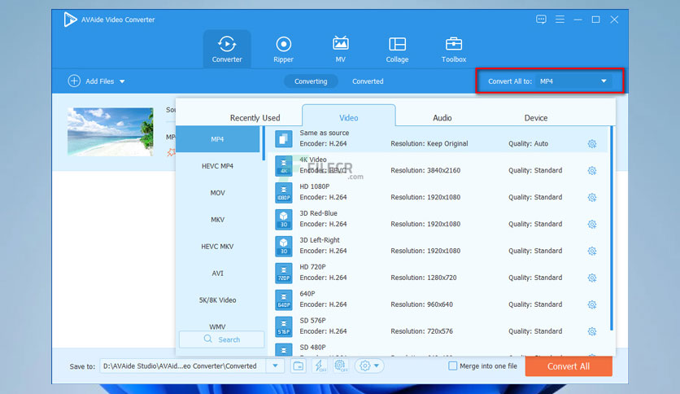Choose the Same as source preset
680x394 pixels.
[x=438, y=139]
